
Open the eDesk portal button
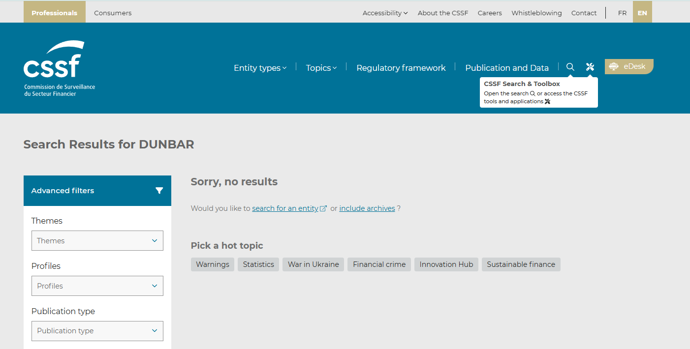tap(628, 67)
